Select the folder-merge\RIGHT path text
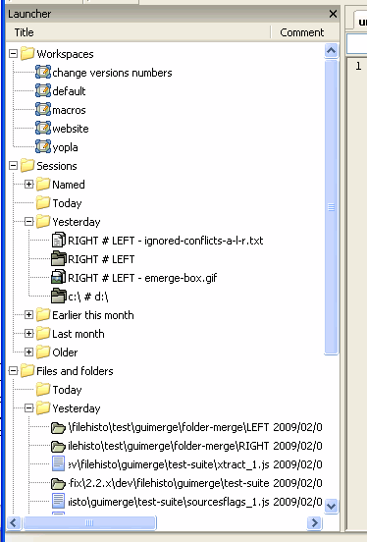Screen dimensions: 367x542 tap(169, 446)
